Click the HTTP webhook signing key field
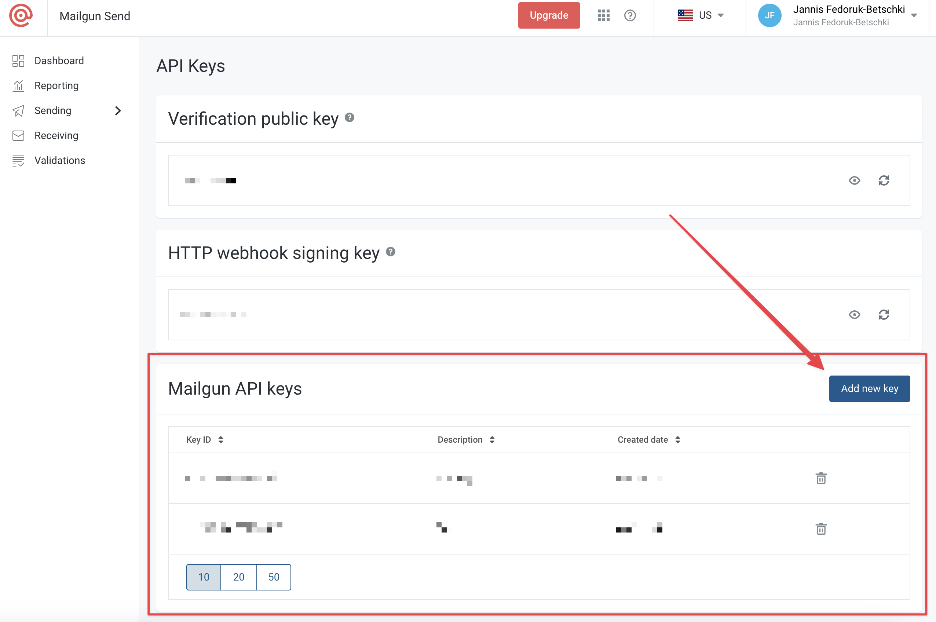Screen dimensions: 936x622 539,315
